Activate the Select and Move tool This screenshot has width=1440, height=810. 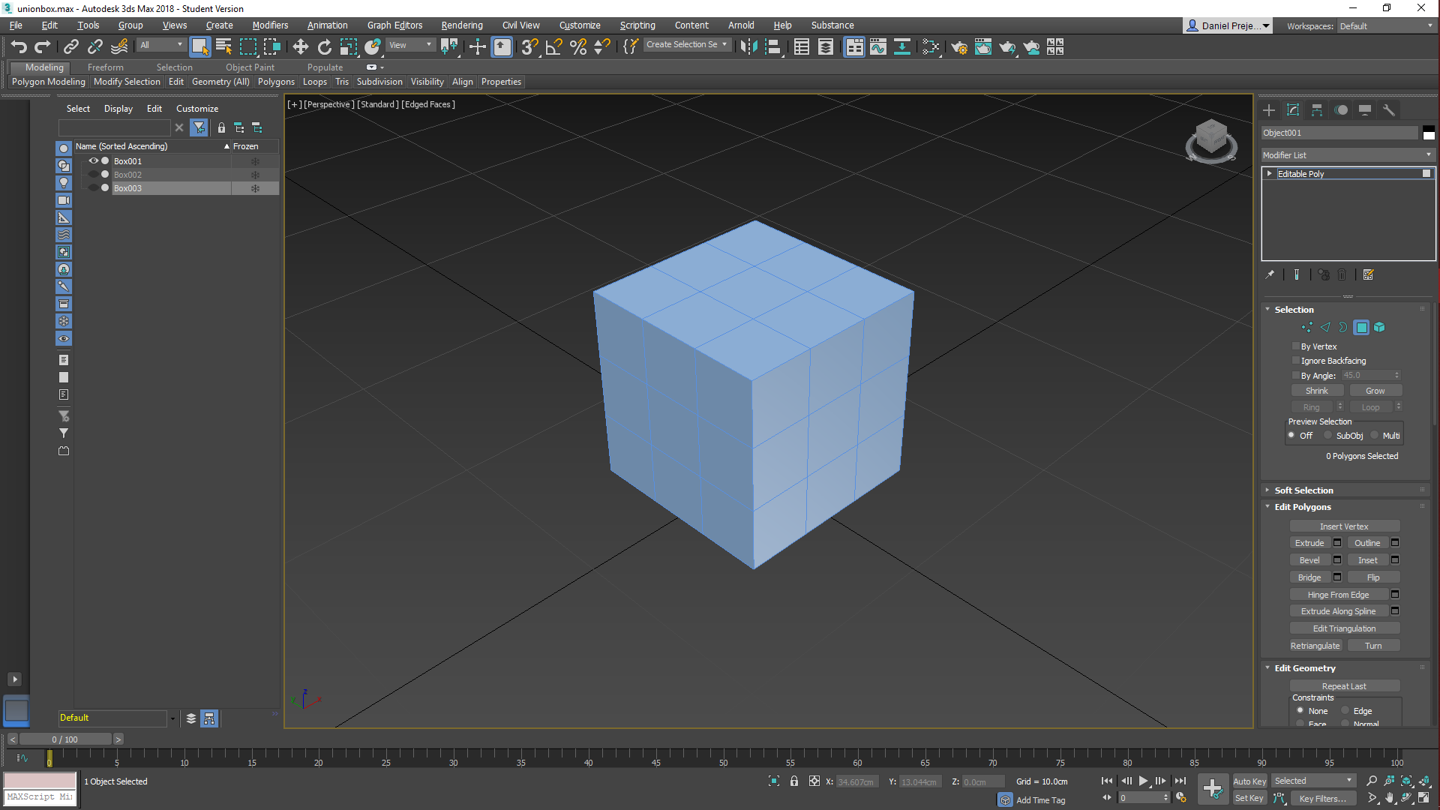[300, 46]
